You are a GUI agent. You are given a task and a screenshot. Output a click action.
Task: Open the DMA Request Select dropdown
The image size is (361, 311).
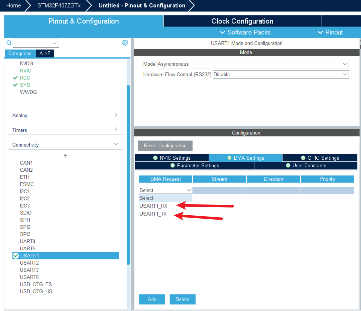click(165, 190)
